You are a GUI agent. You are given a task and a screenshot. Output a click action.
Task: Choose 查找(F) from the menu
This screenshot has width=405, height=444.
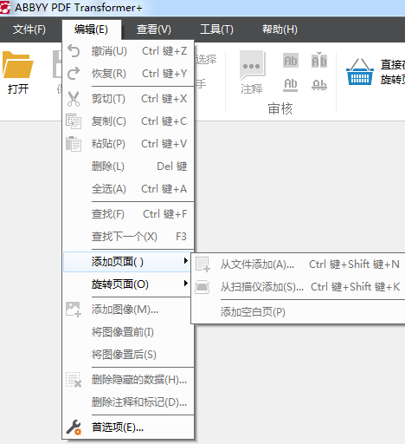point(128,214)
